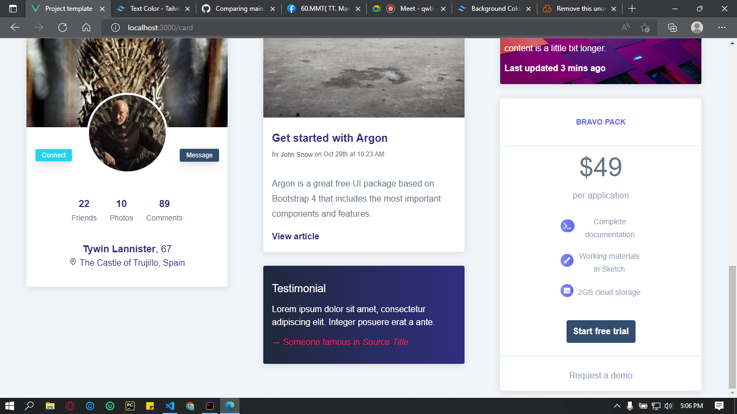The width and height of the screenshot is (737, 414).
Task: Click Tywin Lannister's round profile photo
Action: pos(127,132)
